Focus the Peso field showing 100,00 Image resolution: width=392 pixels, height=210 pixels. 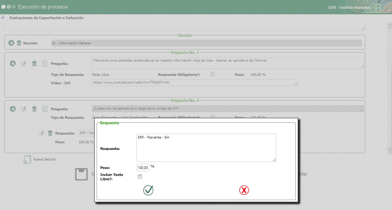point(143,167)
